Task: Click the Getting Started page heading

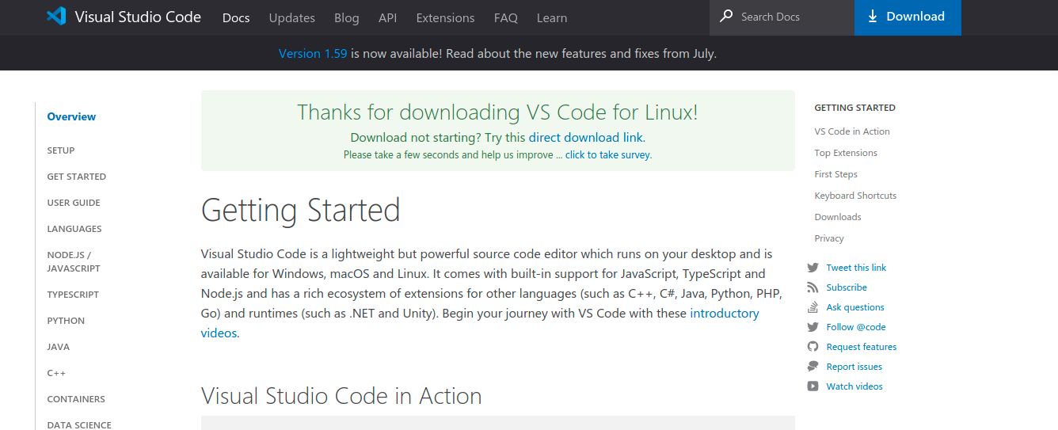Action: (301, 211)
